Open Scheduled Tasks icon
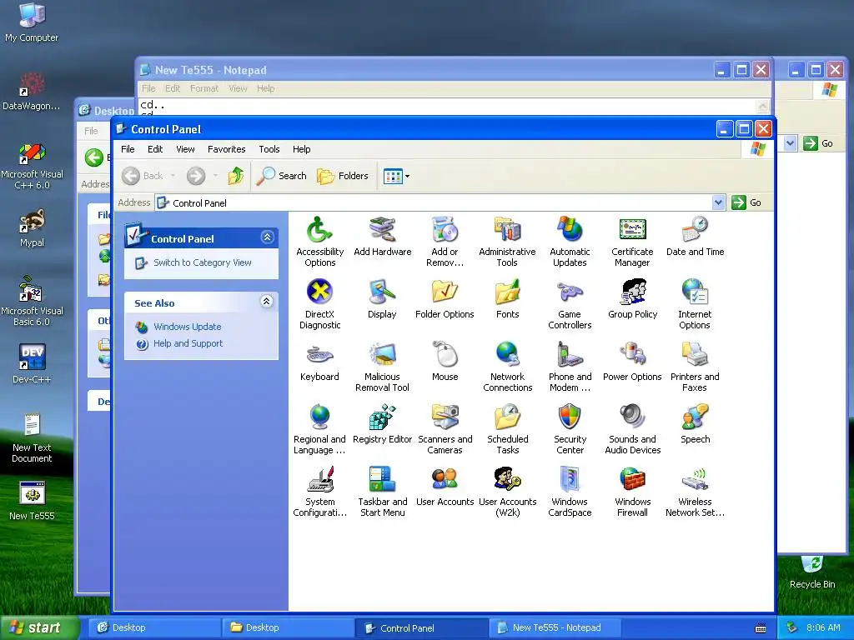This screenshot has width=854, height=640. 507,429
